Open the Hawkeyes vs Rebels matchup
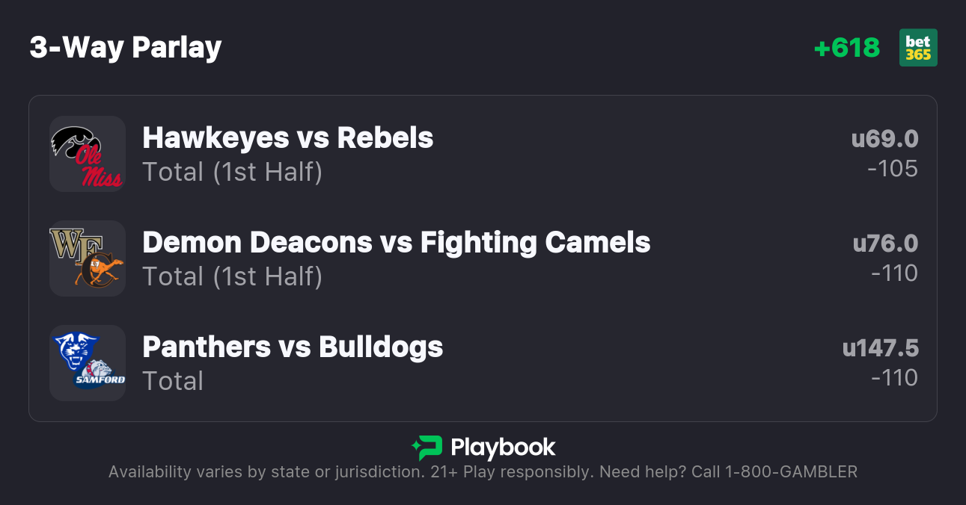The width and height of the screenshot is (966, 505). coord(287,137)
